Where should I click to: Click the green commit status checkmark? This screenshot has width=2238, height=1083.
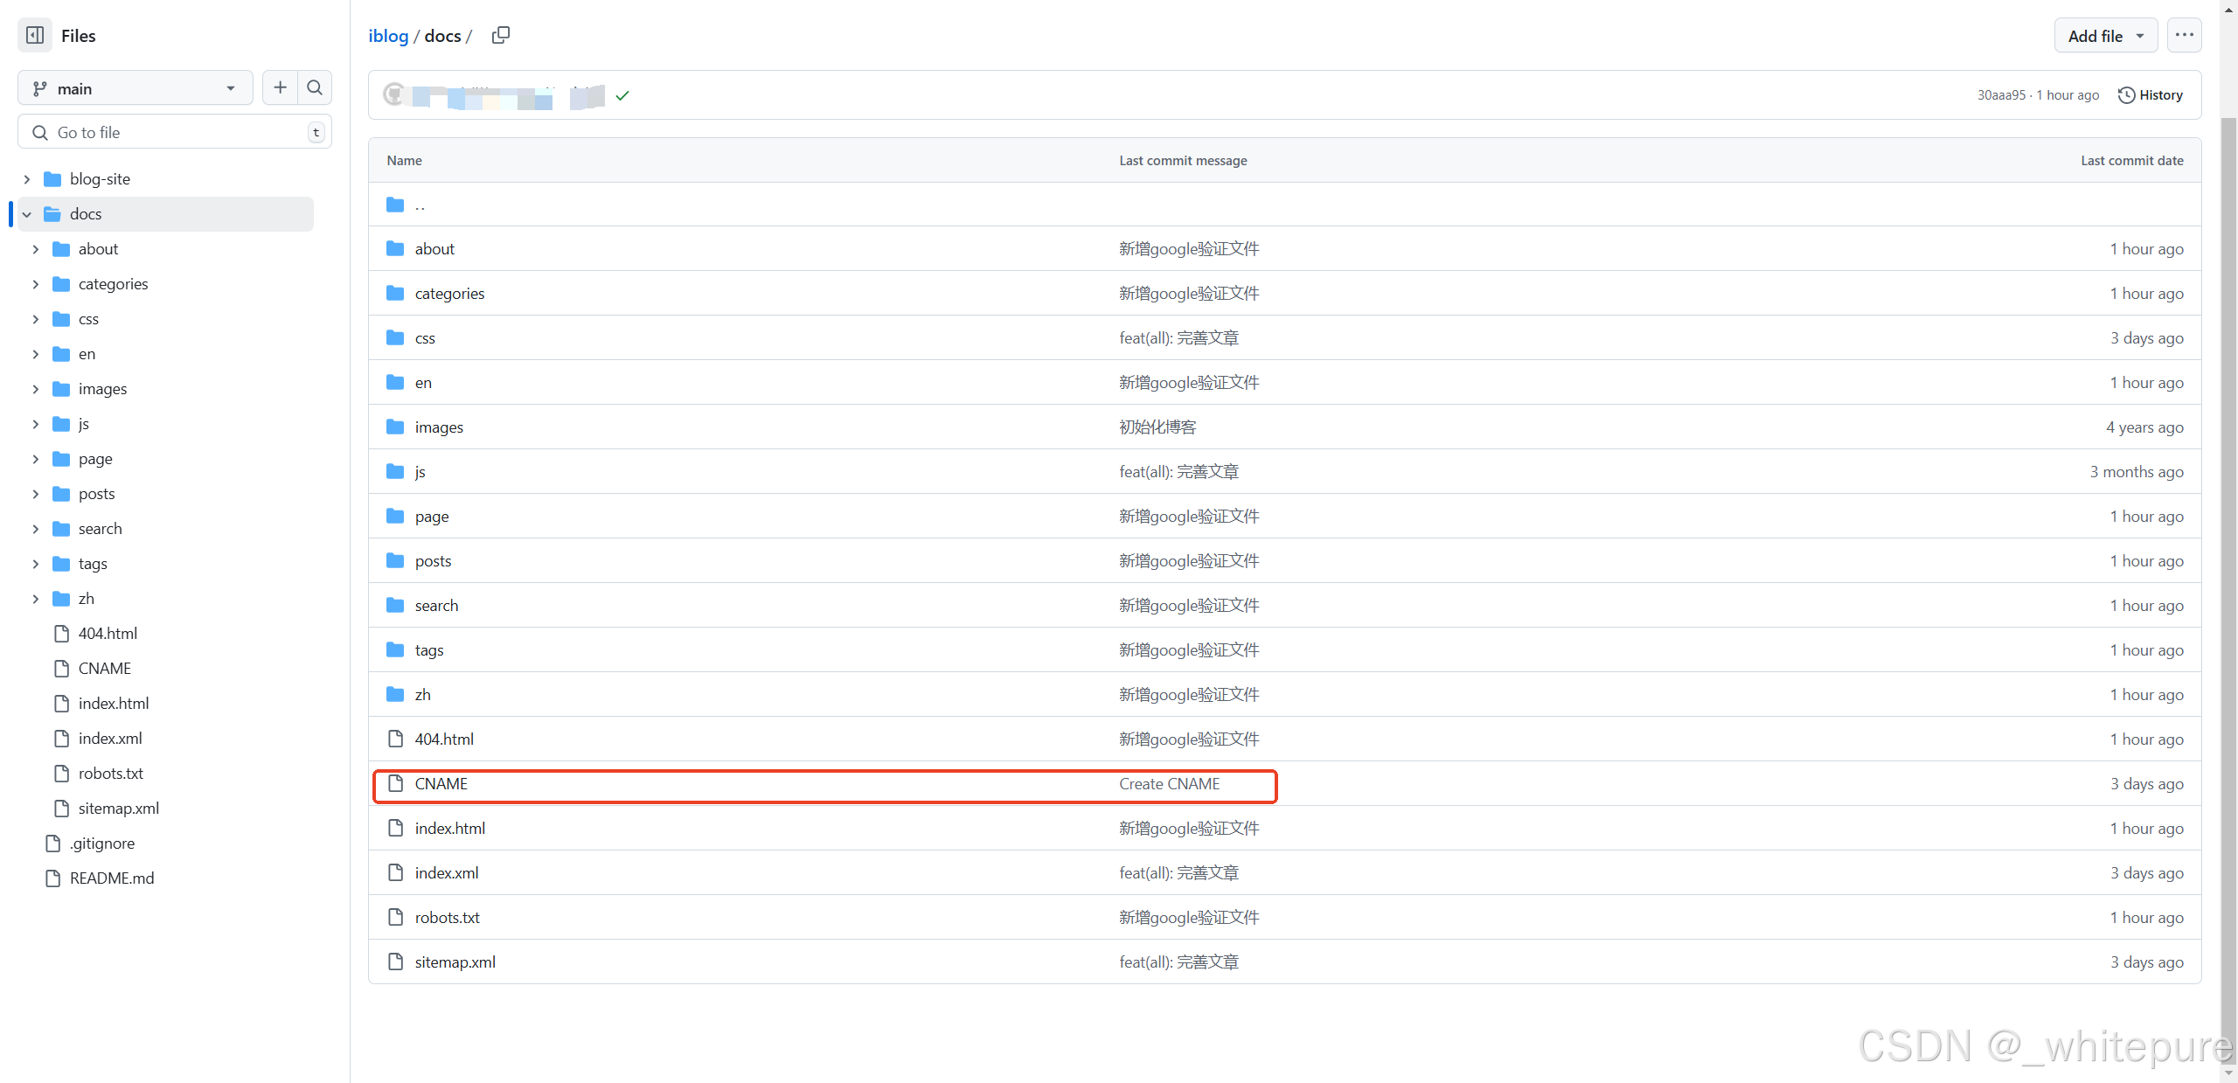click(622, 95)
